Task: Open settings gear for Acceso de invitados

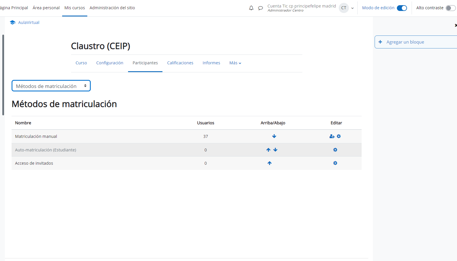Action: 335,163
